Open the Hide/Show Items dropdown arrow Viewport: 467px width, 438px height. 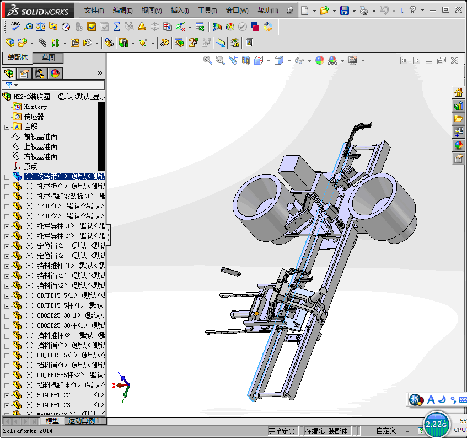(x=309, y=61)
